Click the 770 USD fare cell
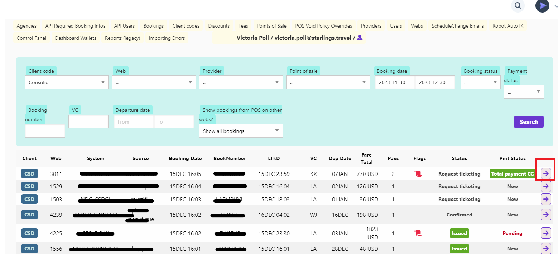558x254 pixels. click(x=367, y=174)
